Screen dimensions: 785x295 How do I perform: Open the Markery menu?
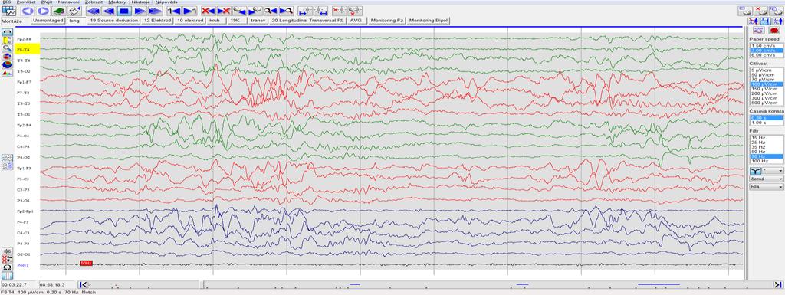(117, 2)
